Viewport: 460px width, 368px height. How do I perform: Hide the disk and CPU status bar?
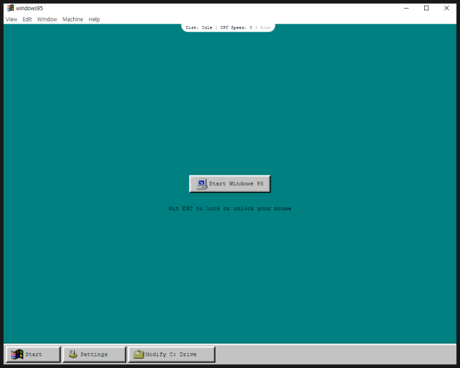(265, 28)
